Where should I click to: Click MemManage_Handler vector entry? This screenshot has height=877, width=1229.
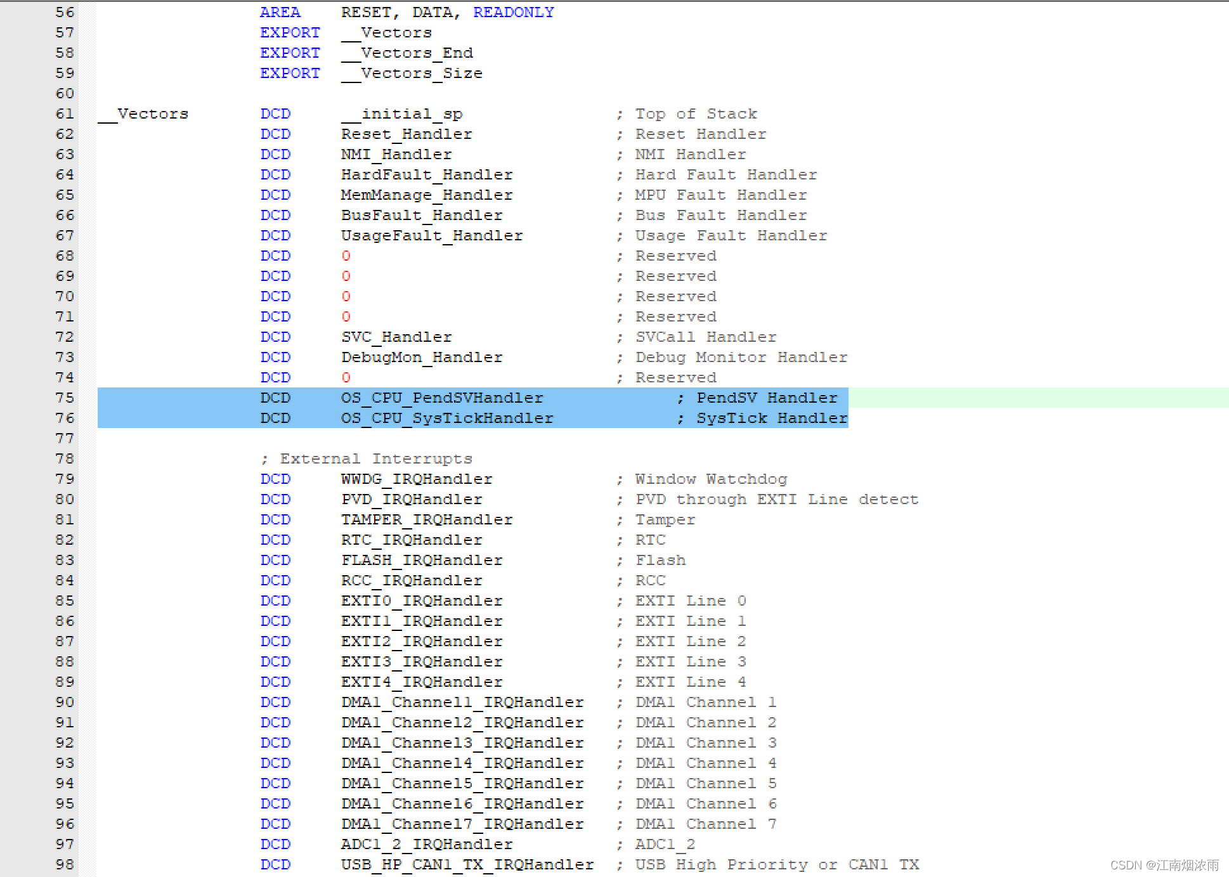coord(427,195)
